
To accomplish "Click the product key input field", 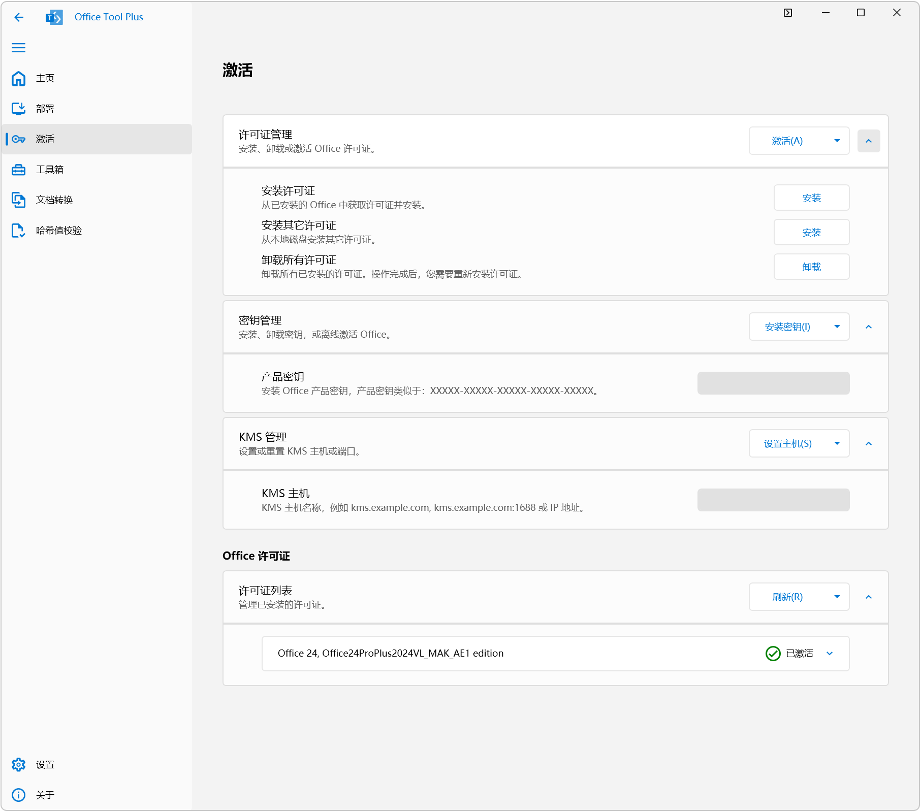I will (x=773, y=383).
